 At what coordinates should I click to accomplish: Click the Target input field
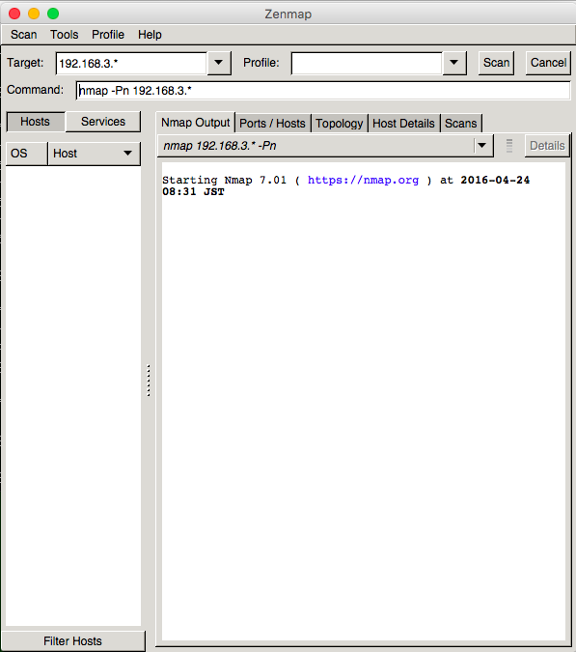click(x=131, y=63)
